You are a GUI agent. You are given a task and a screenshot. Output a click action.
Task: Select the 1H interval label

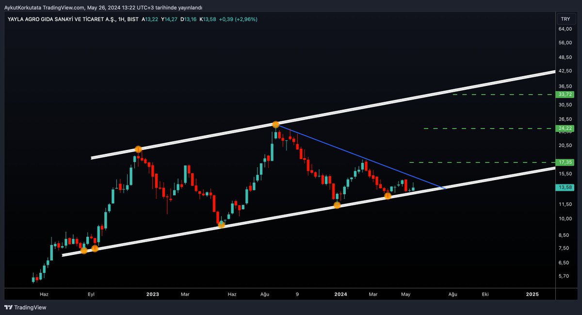click(x=122, y=19)
